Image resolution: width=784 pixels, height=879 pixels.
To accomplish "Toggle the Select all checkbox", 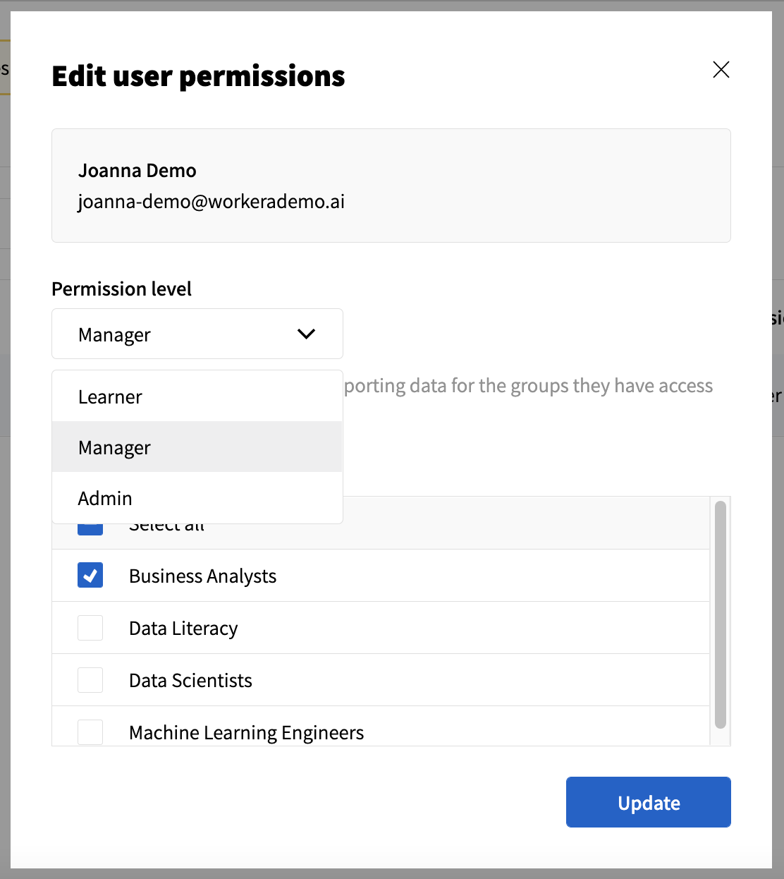I will [90, 523].
